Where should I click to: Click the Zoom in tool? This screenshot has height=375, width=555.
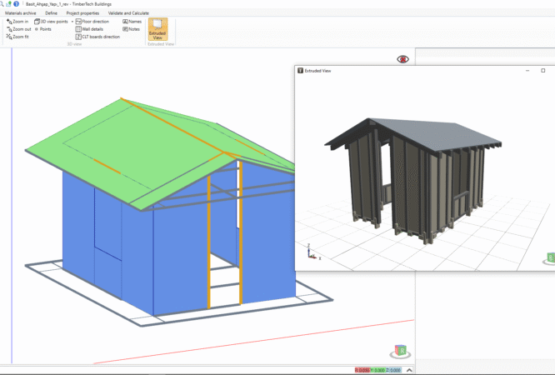tap(17, 21)
